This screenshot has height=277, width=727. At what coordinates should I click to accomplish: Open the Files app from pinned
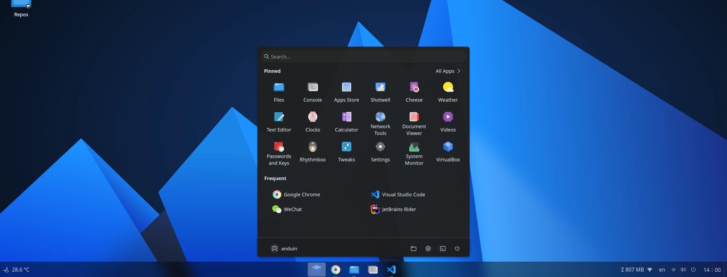coord(278,91)
